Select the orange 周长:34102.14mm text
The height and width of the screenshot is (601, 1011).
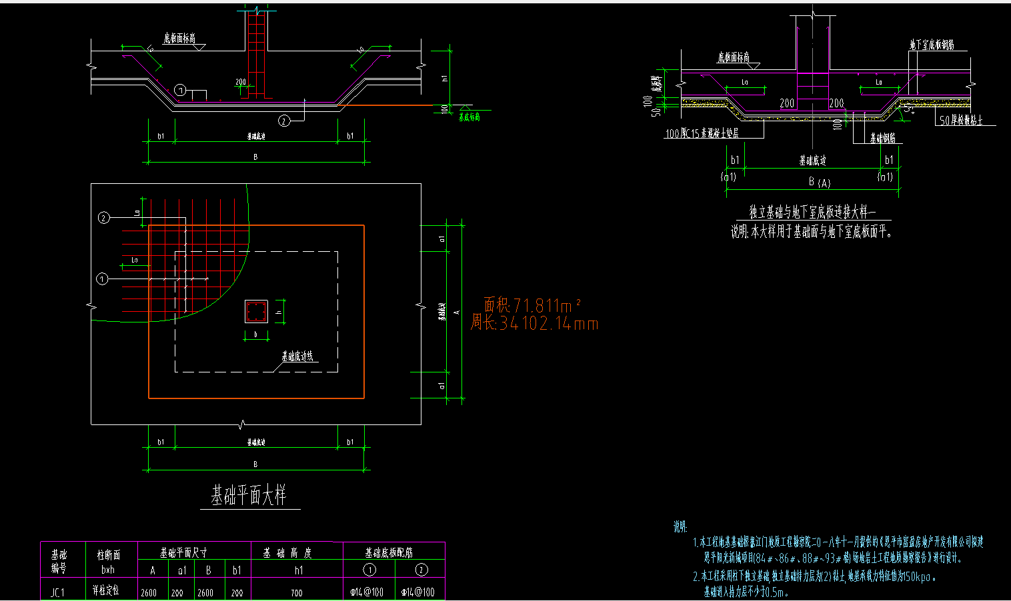[534, 324]
